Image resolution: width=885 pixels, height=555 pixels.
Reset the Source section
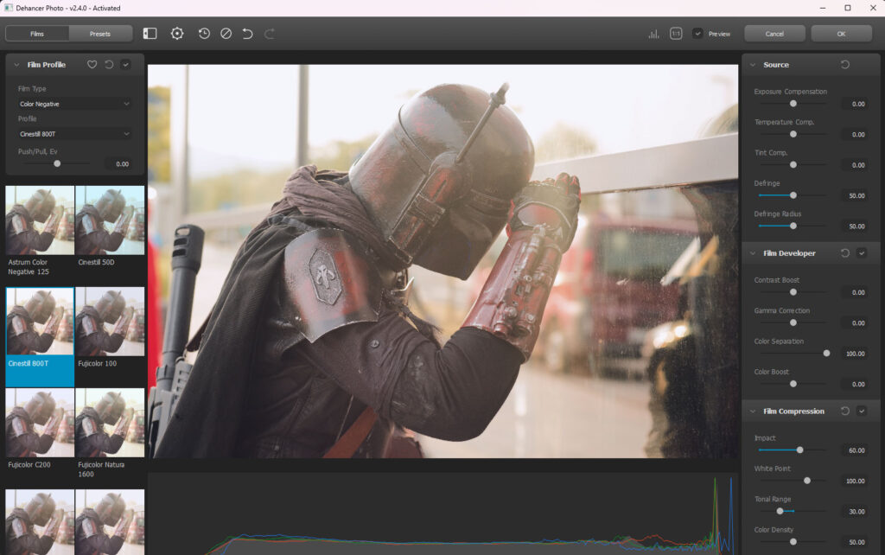point(845,65)
